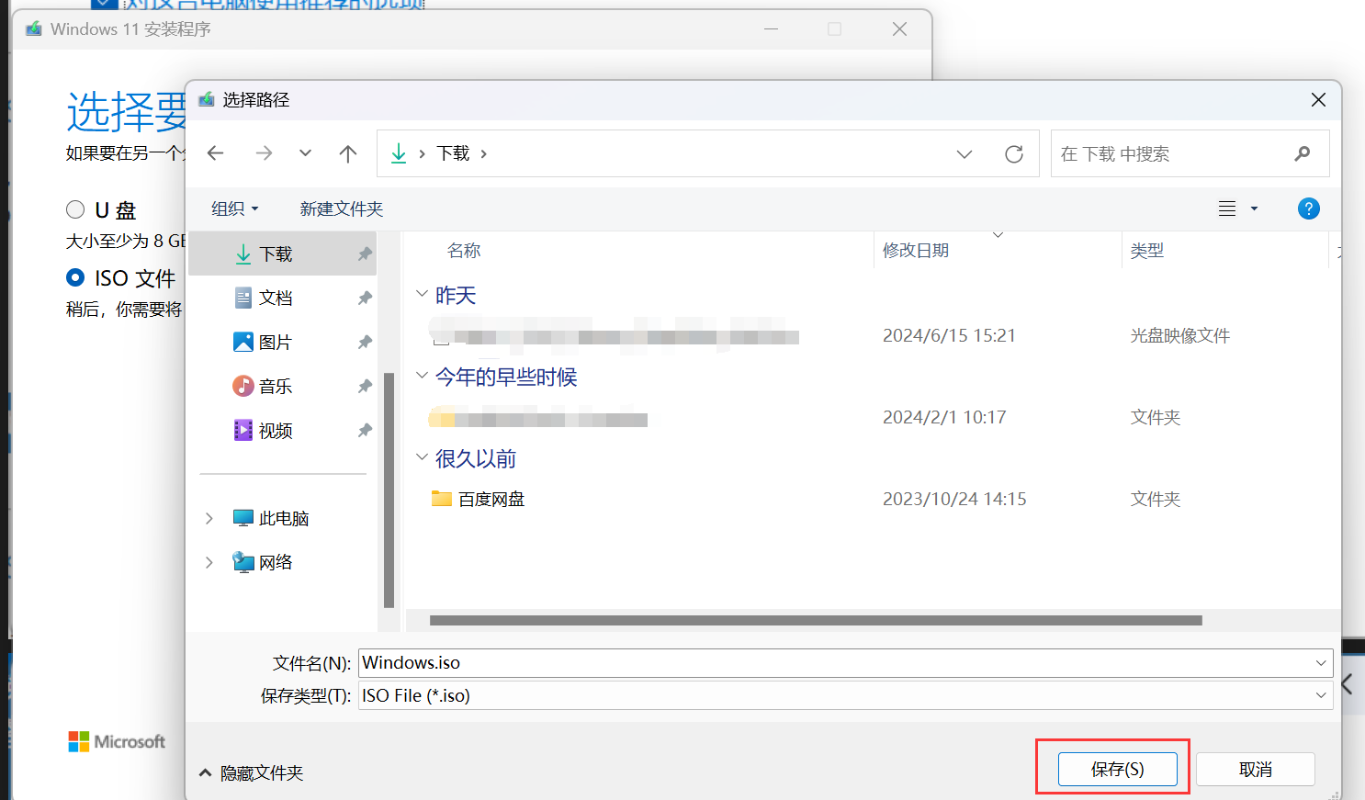Open the 组织 menu

click(x=234, y=208)
